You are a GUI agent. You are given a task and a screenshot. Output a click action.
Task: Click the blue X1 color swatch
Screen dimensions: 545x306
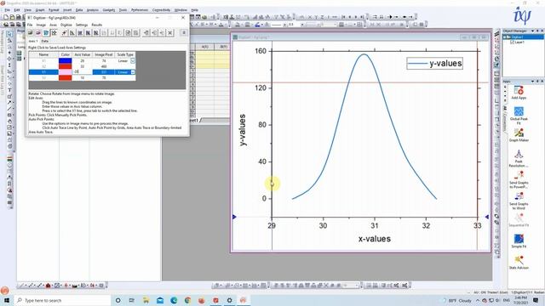pos(66,60)
